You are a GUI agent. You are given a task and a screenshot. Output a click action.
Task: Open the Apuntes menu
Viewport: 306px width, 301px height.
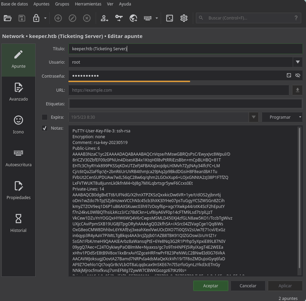tap(41, 4)
